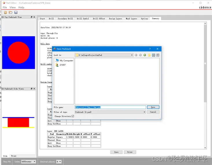This screenshot has height=165, width=212.
Task: Go back in Save Padstack dialog
Action: point(136,55)
